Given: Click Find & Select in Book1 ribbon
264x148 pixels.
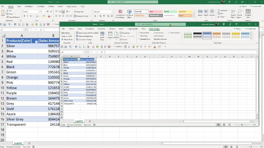Looking at the screenshot, I should point(239,14).
